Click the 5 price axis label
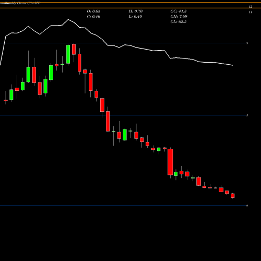The height and width of the screenshot is (261, 261). click(x=247, y=115)
